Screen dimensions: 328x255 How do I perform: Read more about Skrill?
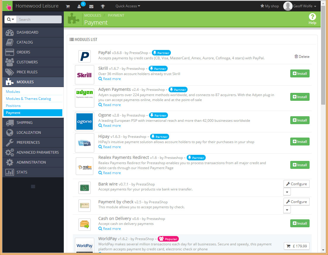110,79
